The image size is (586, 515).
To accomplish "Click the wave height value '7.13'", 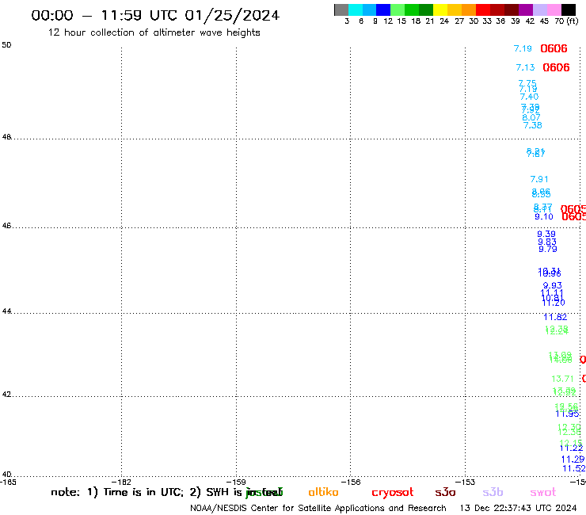I will point(525,67).
